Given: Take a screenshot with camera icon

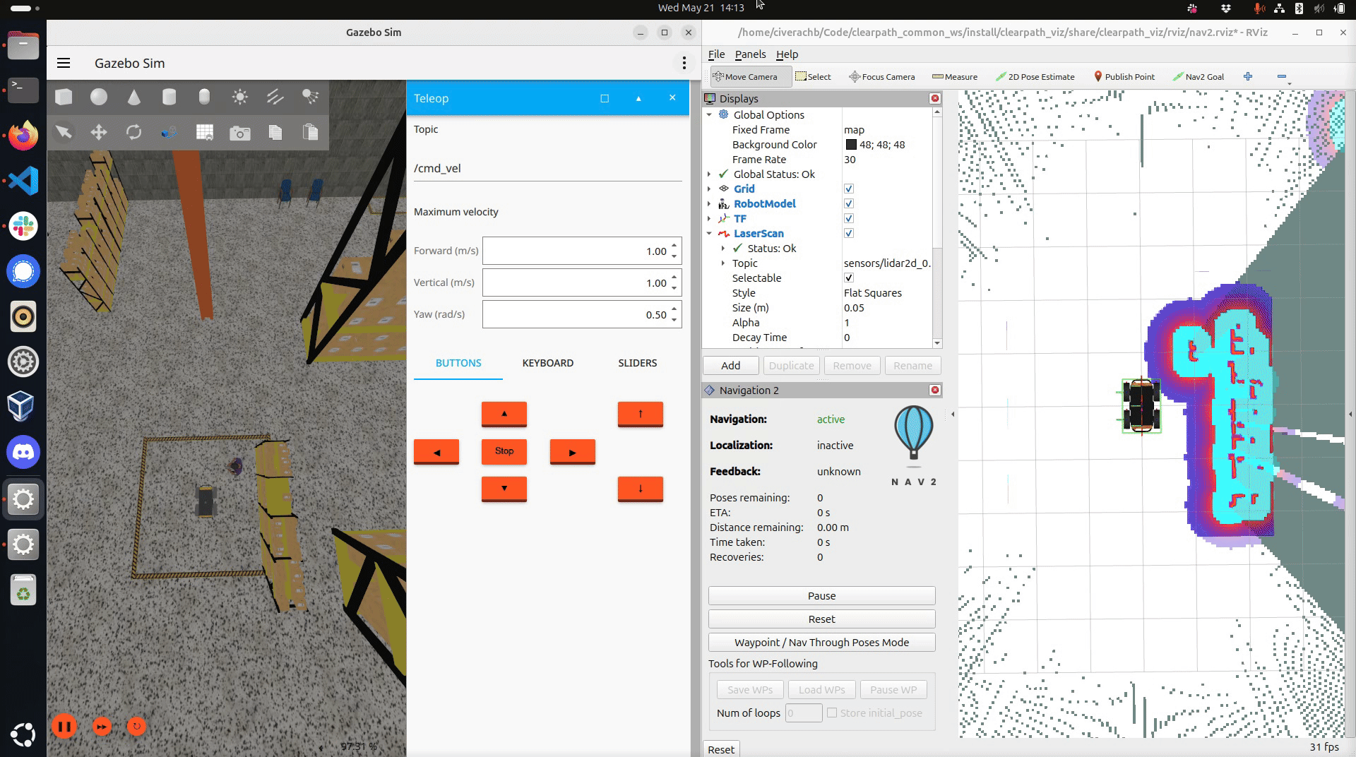Looking at the screenshot, I should (x=240, y=133).
